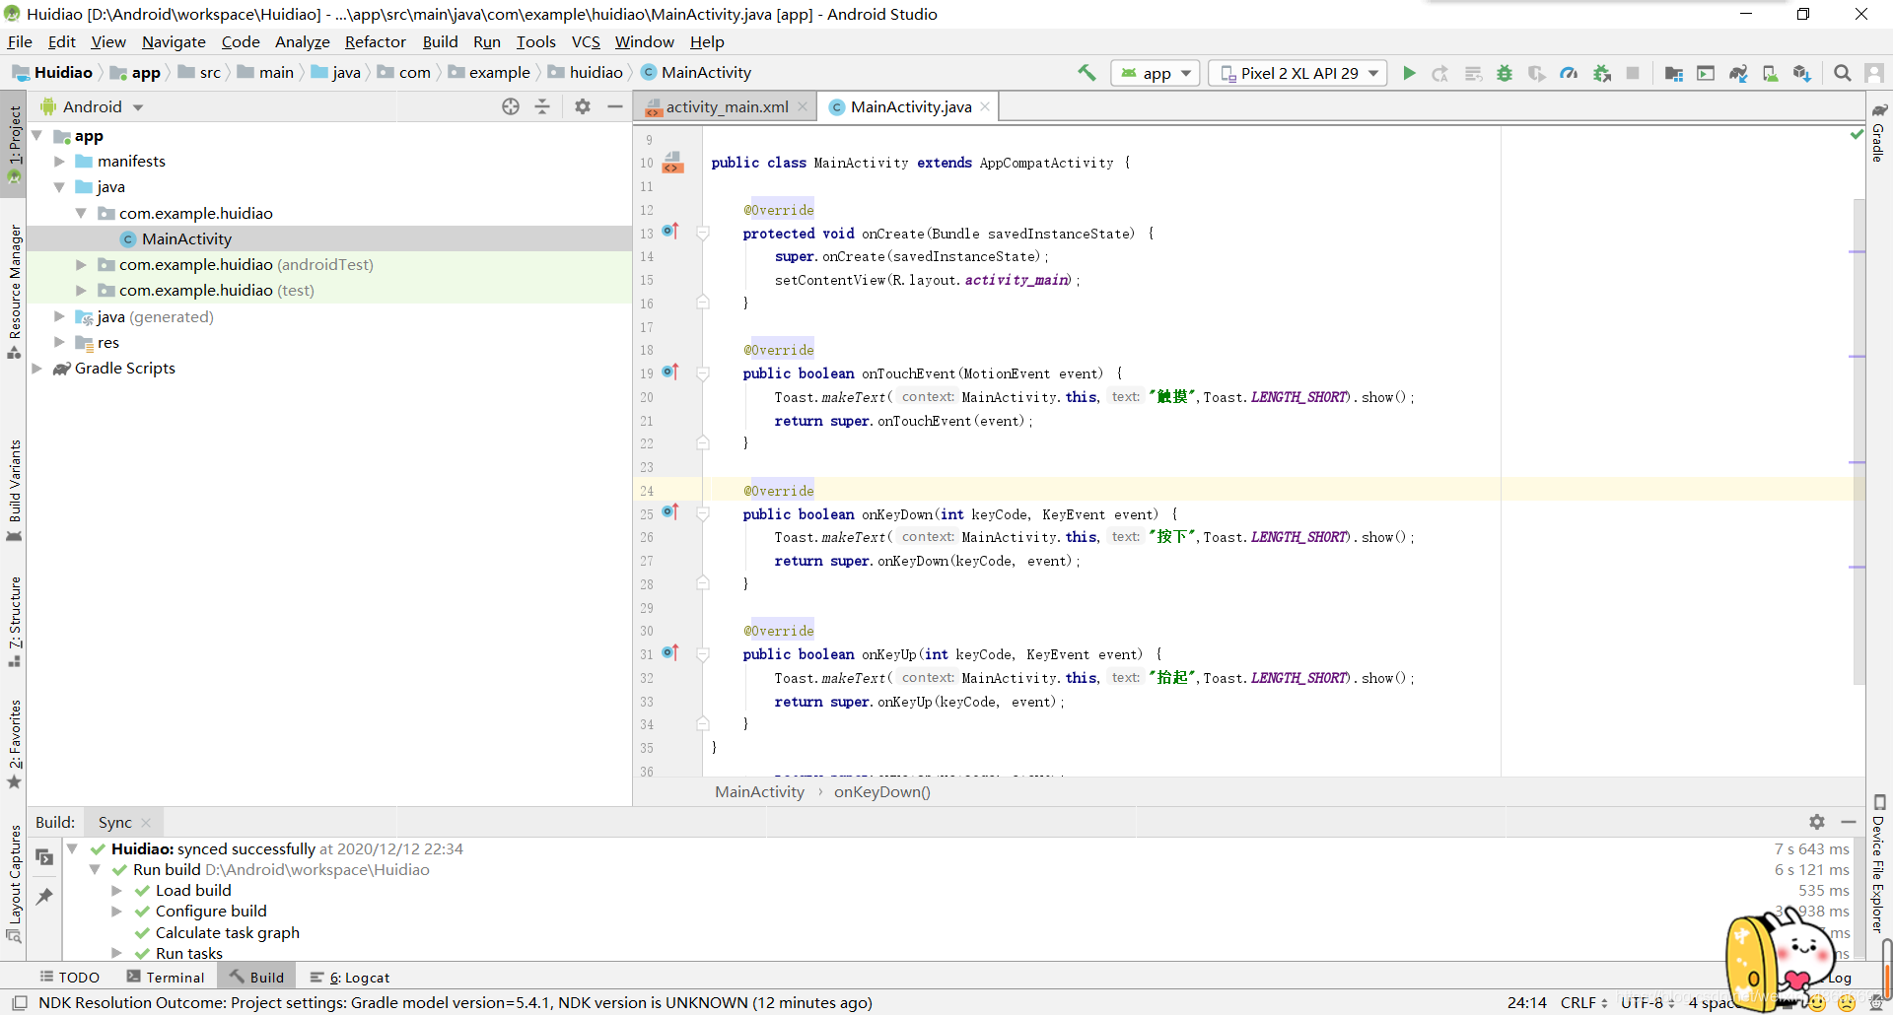
Task: Fold the onKeyDown method
Action: click(703, 514)
